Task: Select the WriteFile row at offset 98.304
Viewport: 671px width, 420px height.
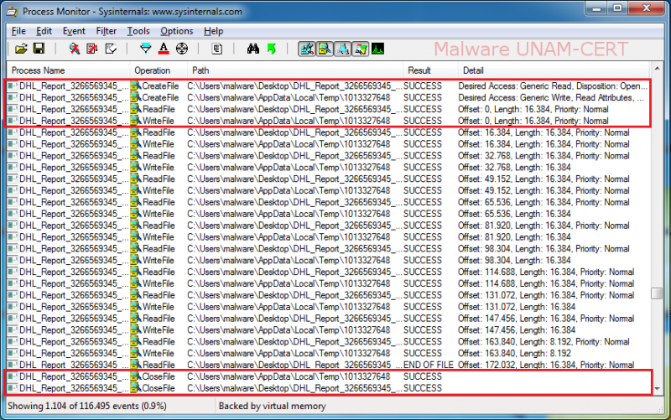Action: 328,260
